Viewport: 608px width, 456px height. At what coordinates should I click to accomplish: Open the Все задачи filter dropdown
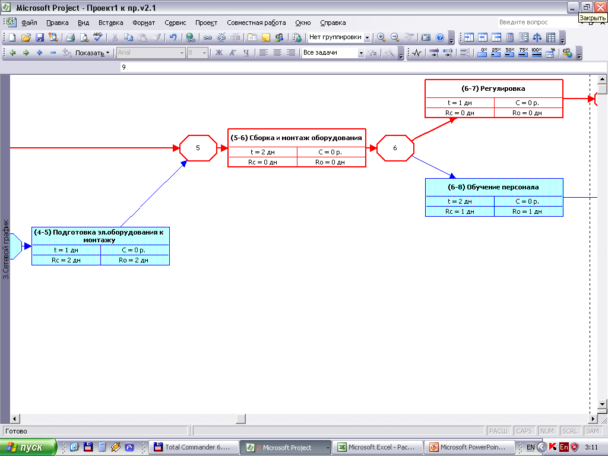(361, 53)
